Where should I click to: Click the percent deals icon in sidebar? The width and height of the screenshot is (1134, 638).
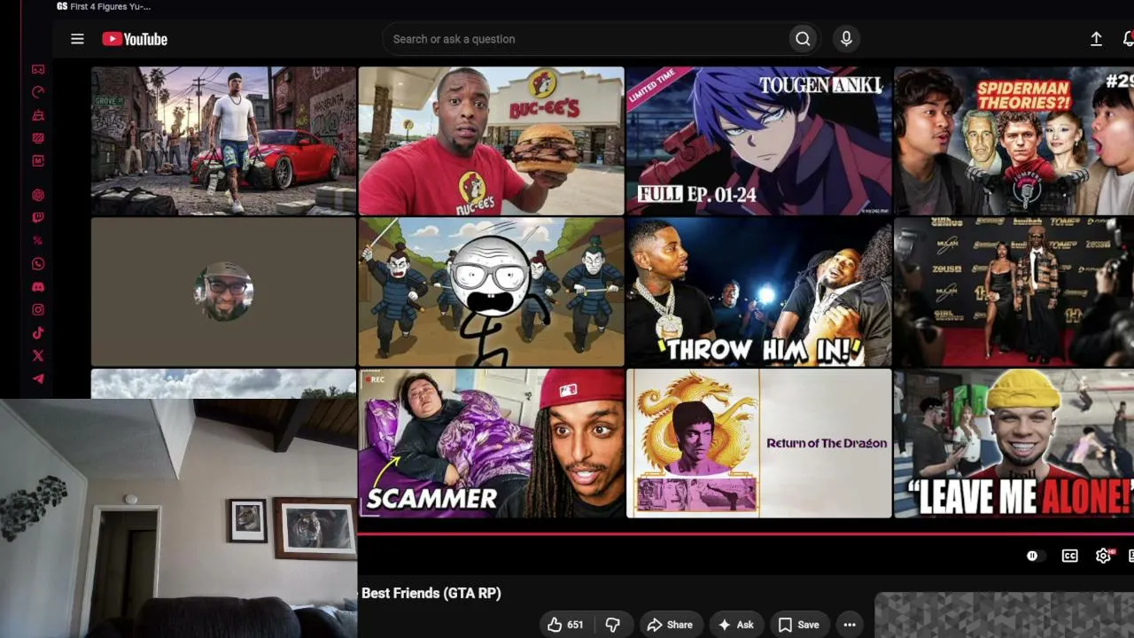point(38,241)
